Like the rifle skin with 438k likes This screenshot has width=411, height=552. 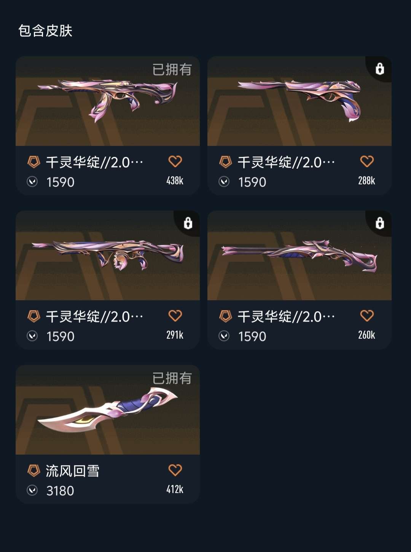tap(175, 162)
